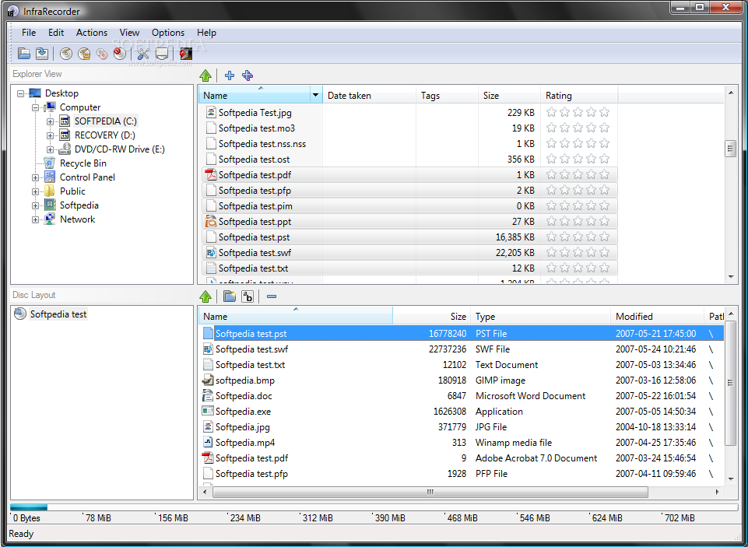Click the disc layout horizontal scrollbar thumb
This screenshot has height=547, width=748.
430,492
